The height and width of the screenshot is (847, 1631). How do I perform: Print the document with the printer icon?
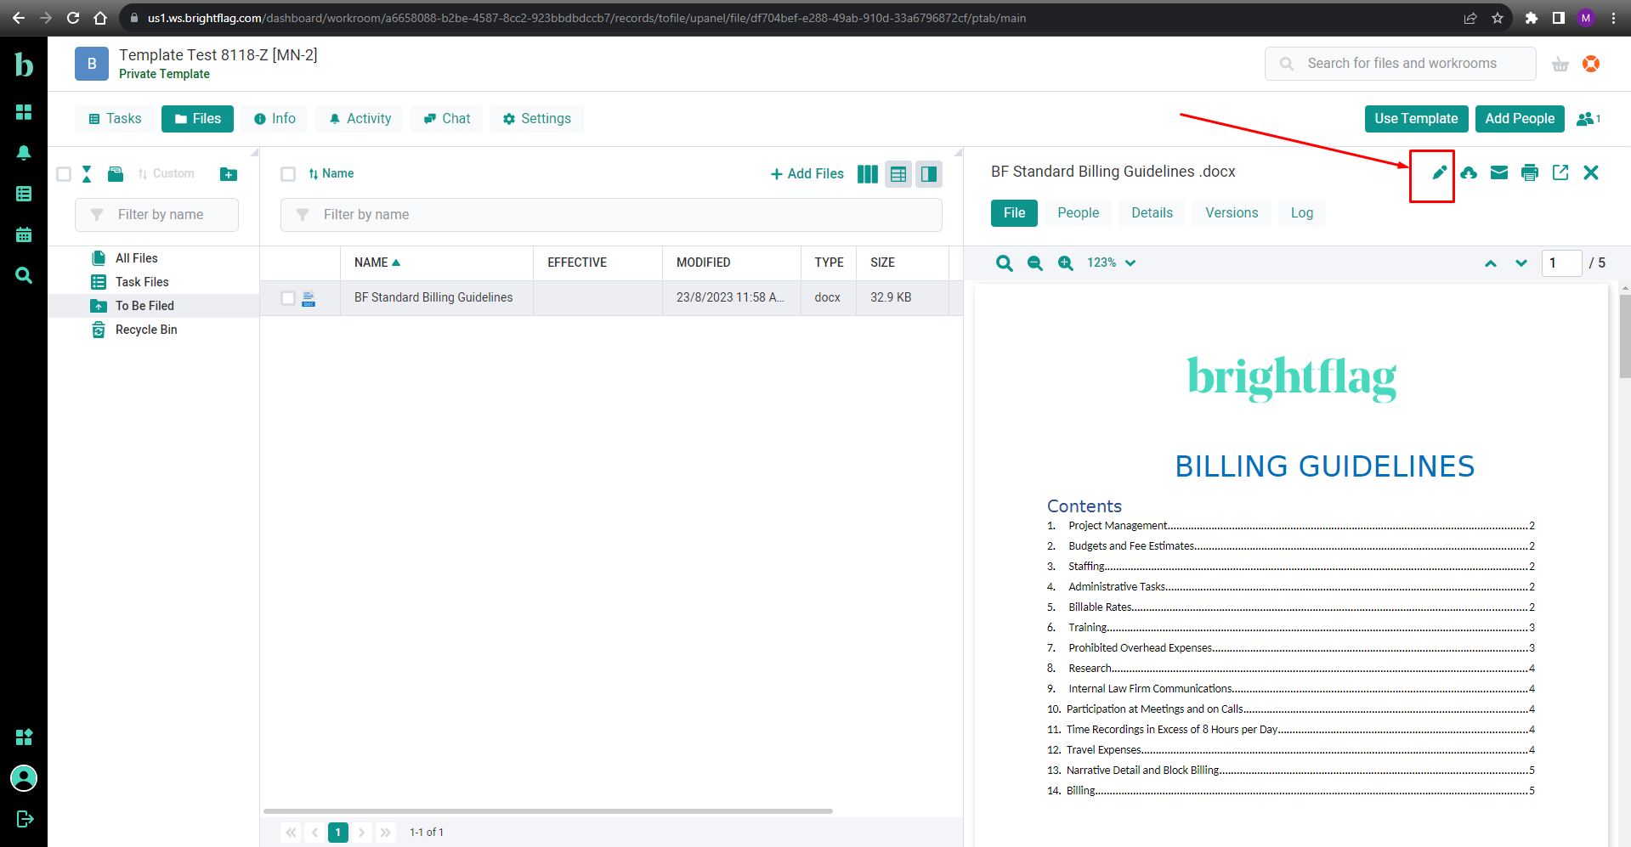coord(1530,172)
